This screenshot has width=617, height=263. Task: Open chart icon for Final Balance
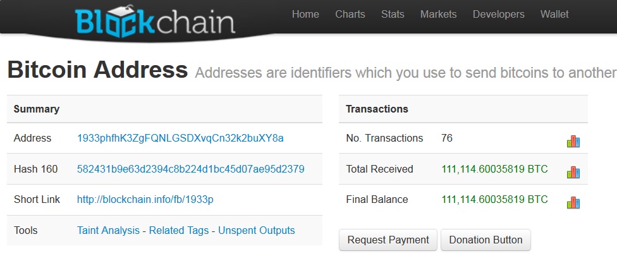click(x=573, y=202)
